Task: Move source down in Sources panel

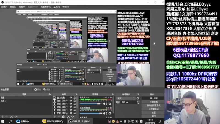Action: [73, 117]
